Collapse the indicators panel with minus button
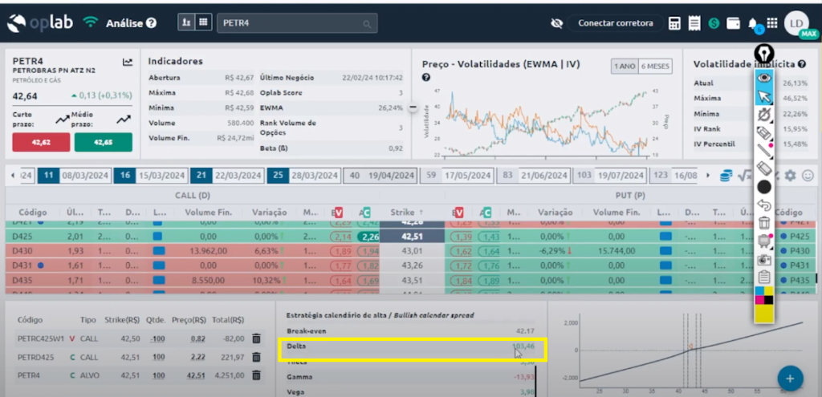This screenshot has height=397, width=822. [414, 107]
